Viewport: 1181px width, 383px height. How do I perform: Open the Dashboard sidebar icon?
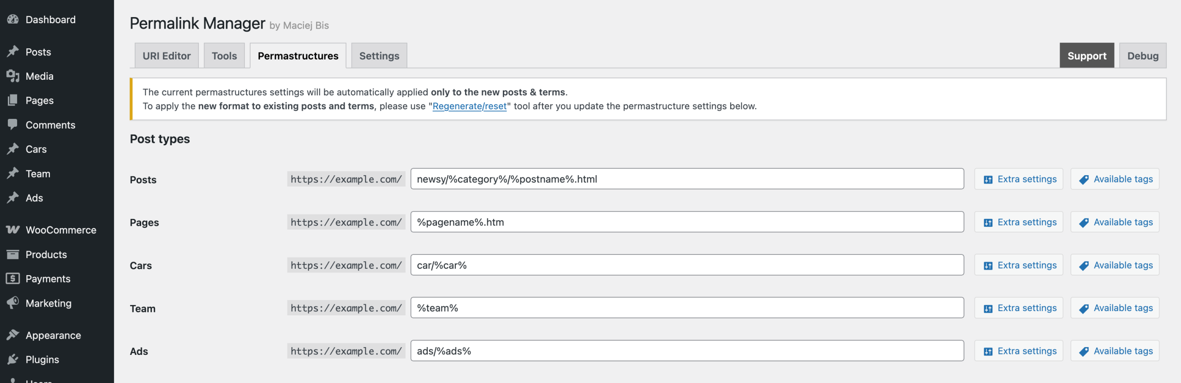[13, 19]
